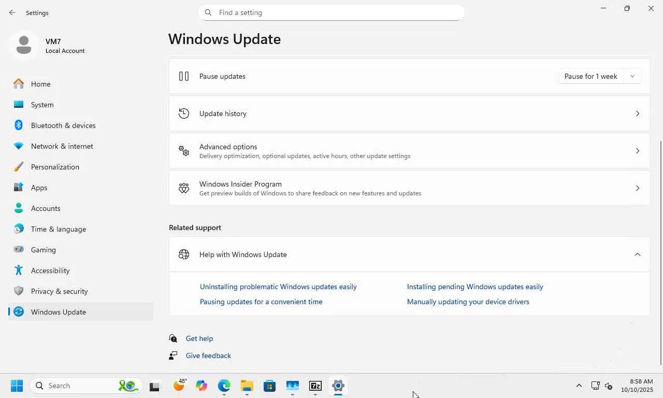663x398 pixels.
Task: Click the chevron on the Advanced options row
Action: click(x=638, y=151)
